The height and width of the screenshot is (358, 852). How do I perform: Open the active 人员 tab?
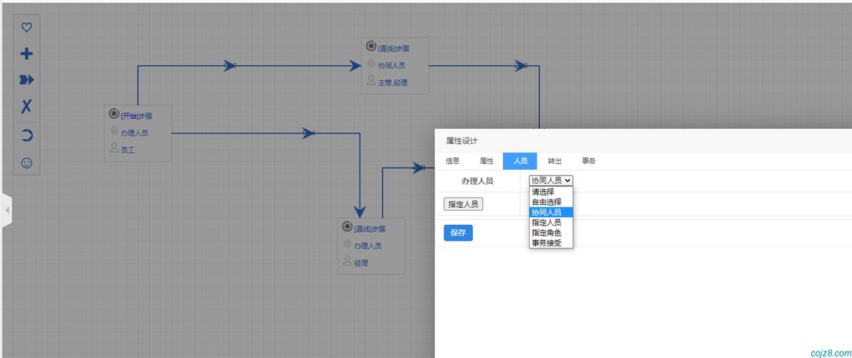click(520, 161)
